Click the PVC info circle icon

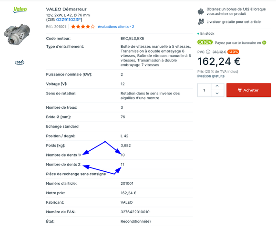[208, 52]
